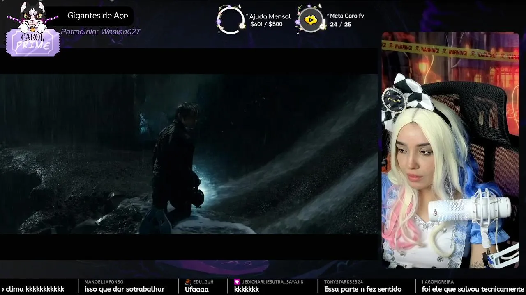Click the '24 / 25' goal counter
This screenshot has height=295, width=526.
tap(341, 24)
